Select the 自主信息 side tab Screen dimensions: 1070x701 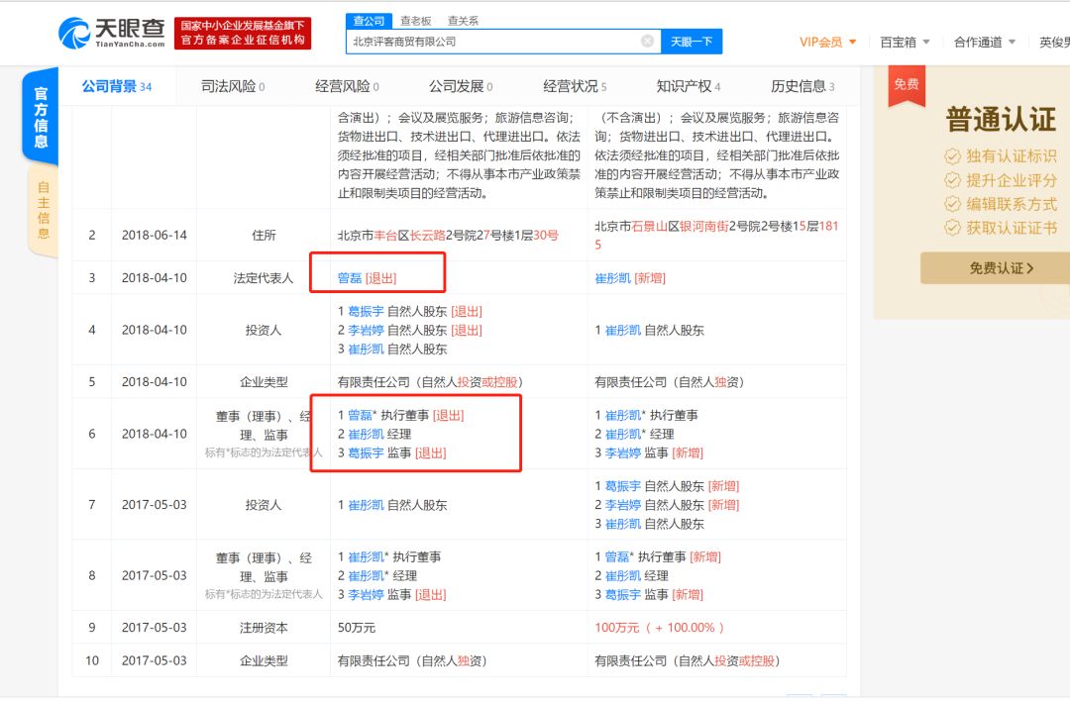coord(43,210)
